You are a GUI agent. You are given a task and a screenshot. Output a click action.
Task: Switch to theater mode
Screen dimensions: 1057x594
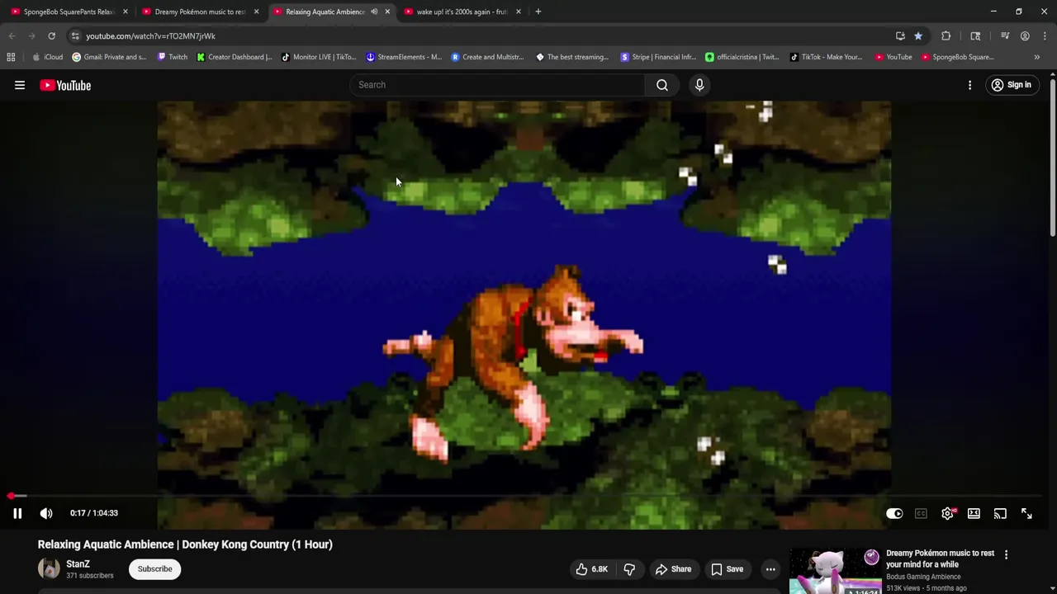(974, 513)
